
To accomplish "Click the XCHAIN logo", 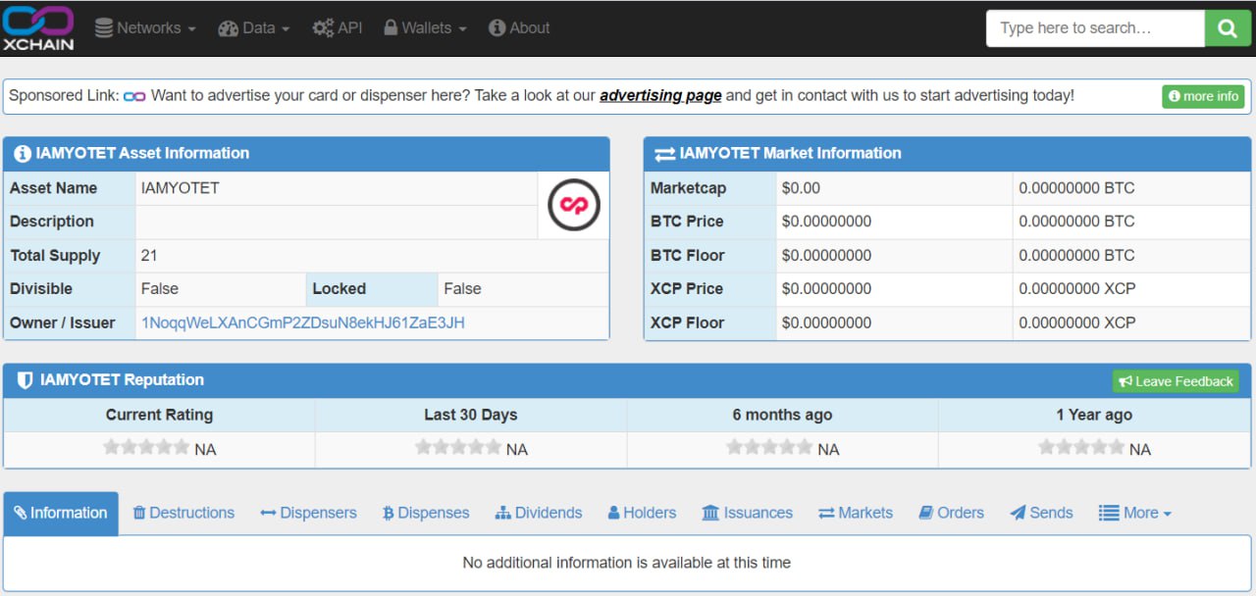I will pyautogui.click(x=38, y=27).
